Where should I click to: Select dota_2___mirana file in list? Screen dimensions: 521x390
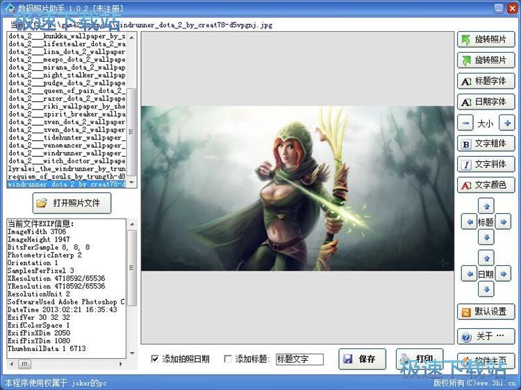[x=67, y=67]
